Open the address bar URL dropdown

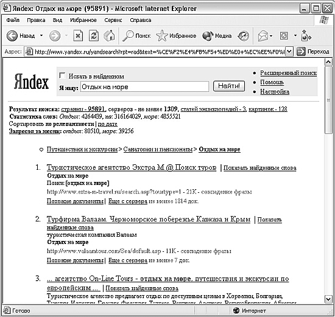point(289,52)
